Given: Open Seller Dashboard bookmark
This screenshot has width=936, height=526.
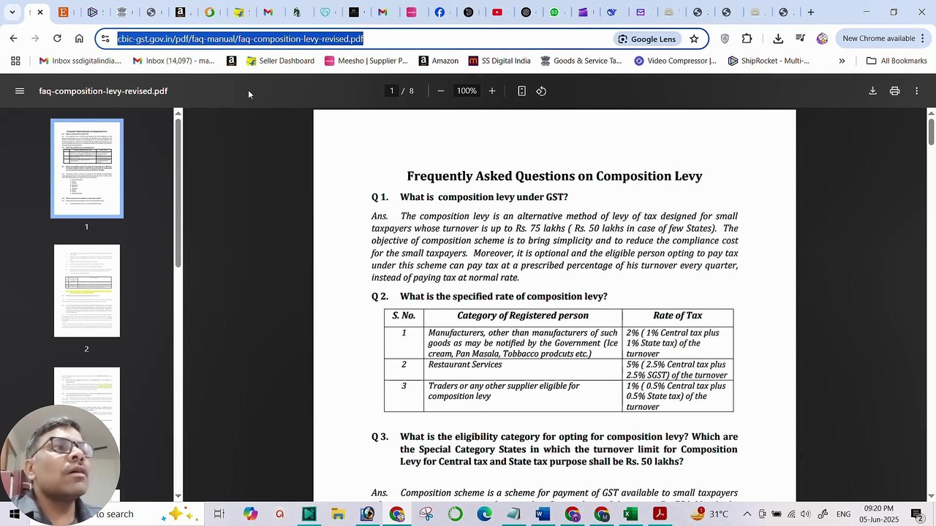Looking at the screenshot, I should (x=280, y=61).
